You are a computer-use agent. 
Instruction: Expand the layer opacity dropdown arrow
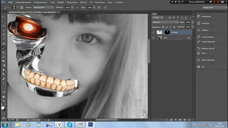pyautogui.click(x=192, y=22)
